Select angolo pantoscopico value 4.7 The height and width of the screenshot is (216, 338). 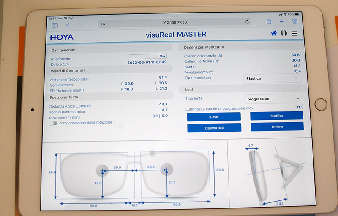click(165, 110)
